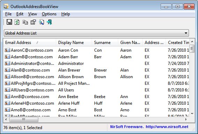Click the Save Selected Items floppy icon

click(9, 22)
